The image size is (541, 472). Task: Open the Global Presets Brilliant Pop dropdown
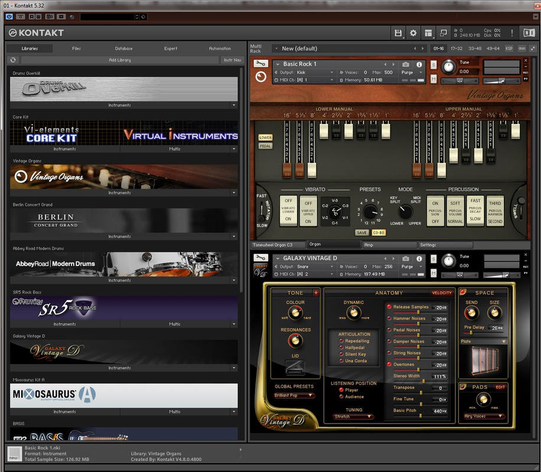click(294, 395)
